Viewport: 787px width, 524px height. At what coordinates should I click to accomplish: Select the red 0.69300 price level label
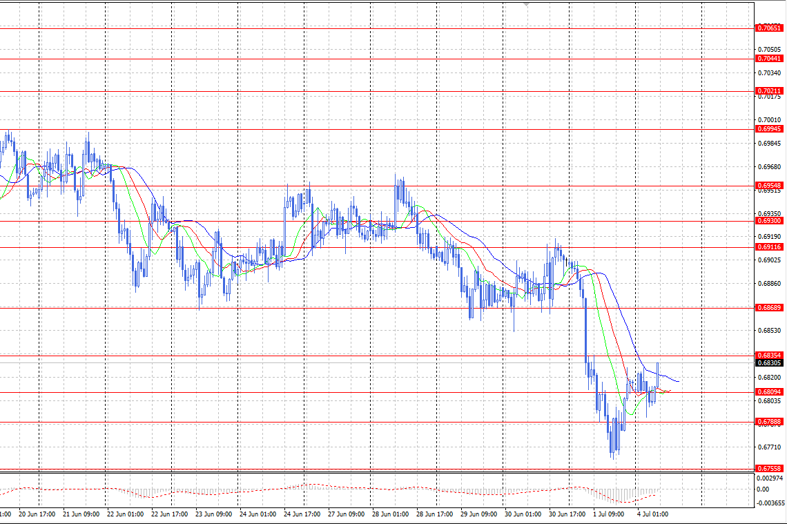pos(769,221)
